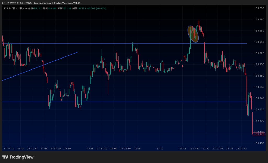The width and height of the screenshot is (268, 163).
Task: Click the 終値 153.133 close value
Action: click(79, 8)
